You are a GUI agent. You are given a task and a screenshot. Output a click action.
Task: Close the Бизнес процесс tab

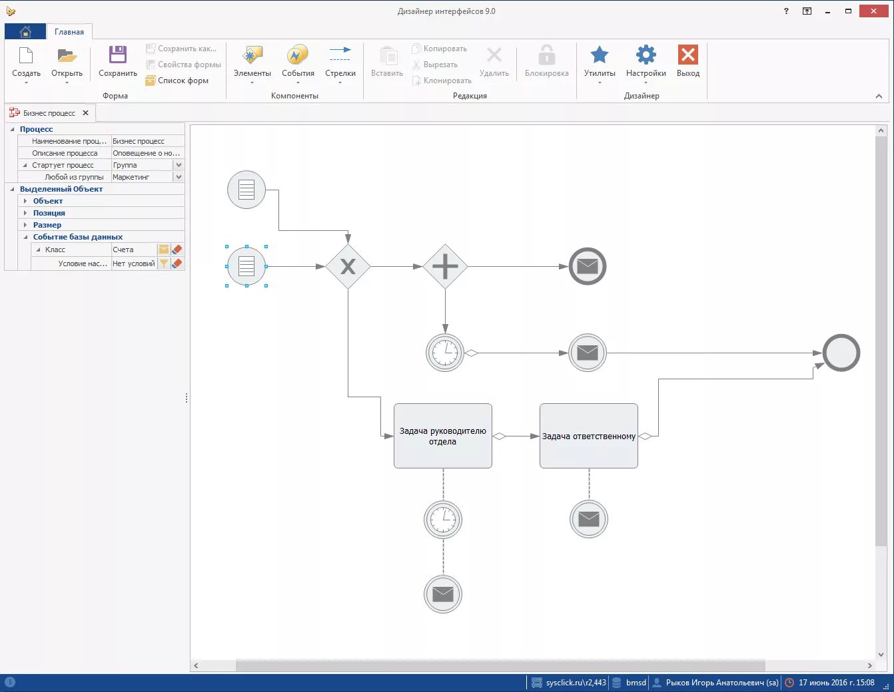(x=85, y=112)
